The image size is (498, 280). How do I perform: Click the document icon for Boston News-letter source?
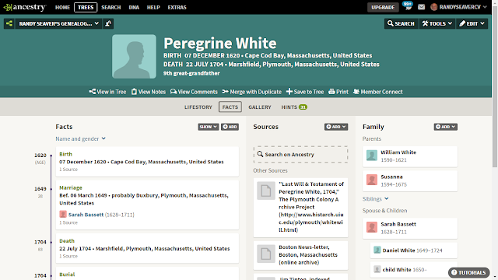pyautogui.click(x=266, y=254)
